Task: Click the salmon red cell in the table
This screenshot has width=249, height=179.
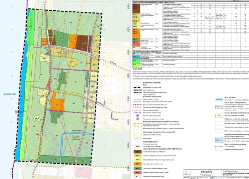Action: click(136, 44)
